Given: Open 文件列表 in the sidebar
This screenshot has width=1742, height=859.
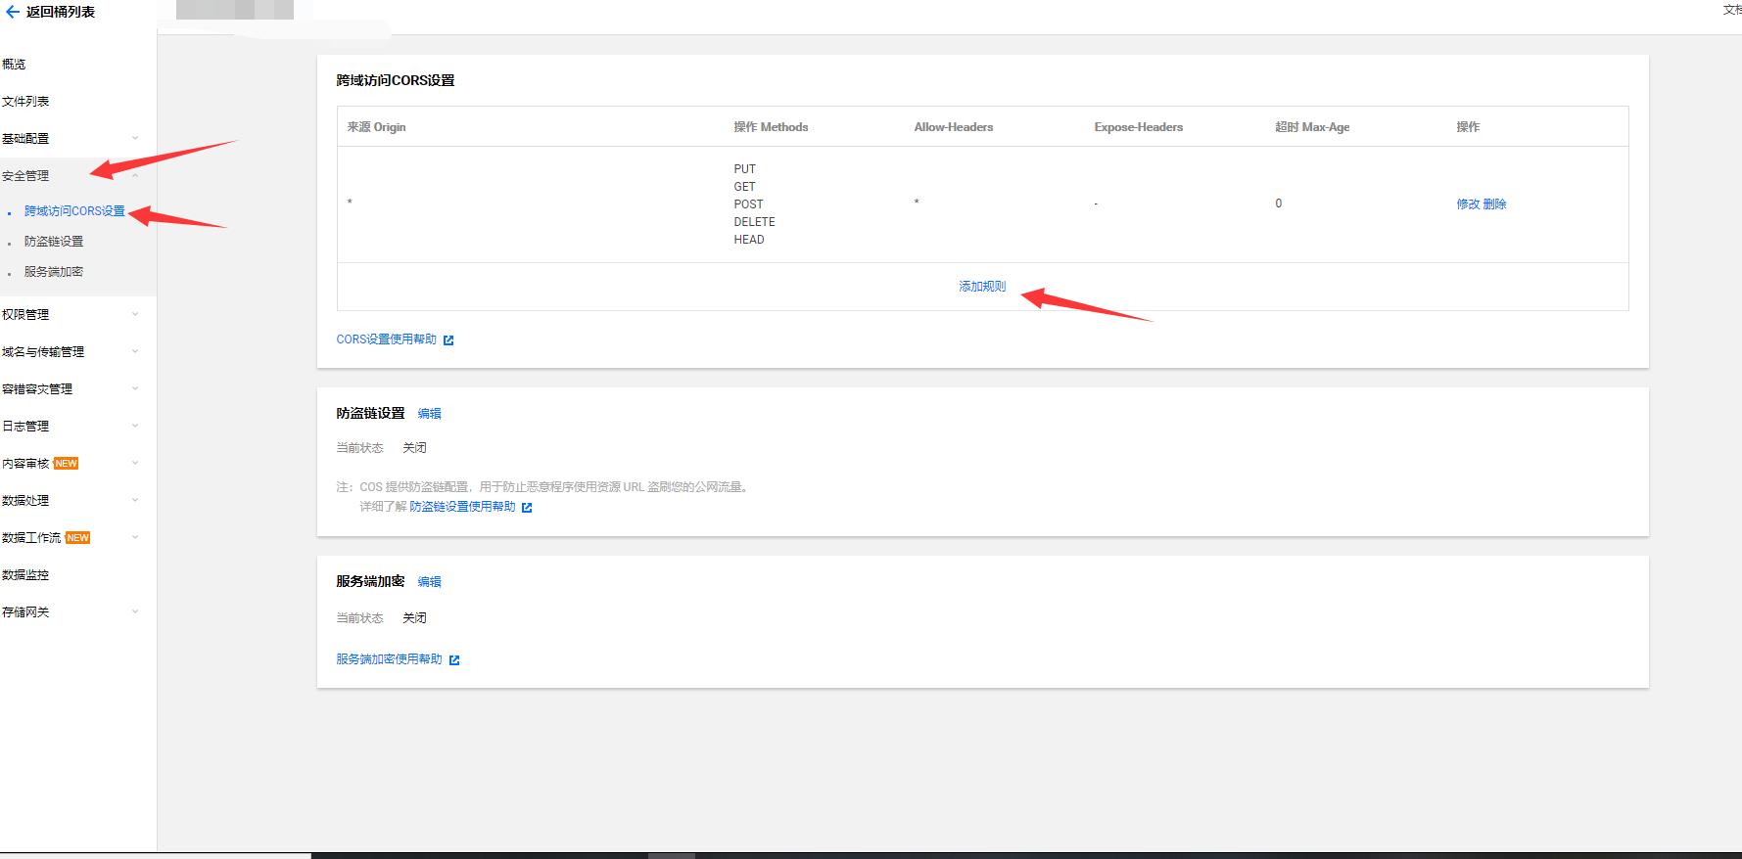Looking at the screenshot, I should [x=25, y=102].
